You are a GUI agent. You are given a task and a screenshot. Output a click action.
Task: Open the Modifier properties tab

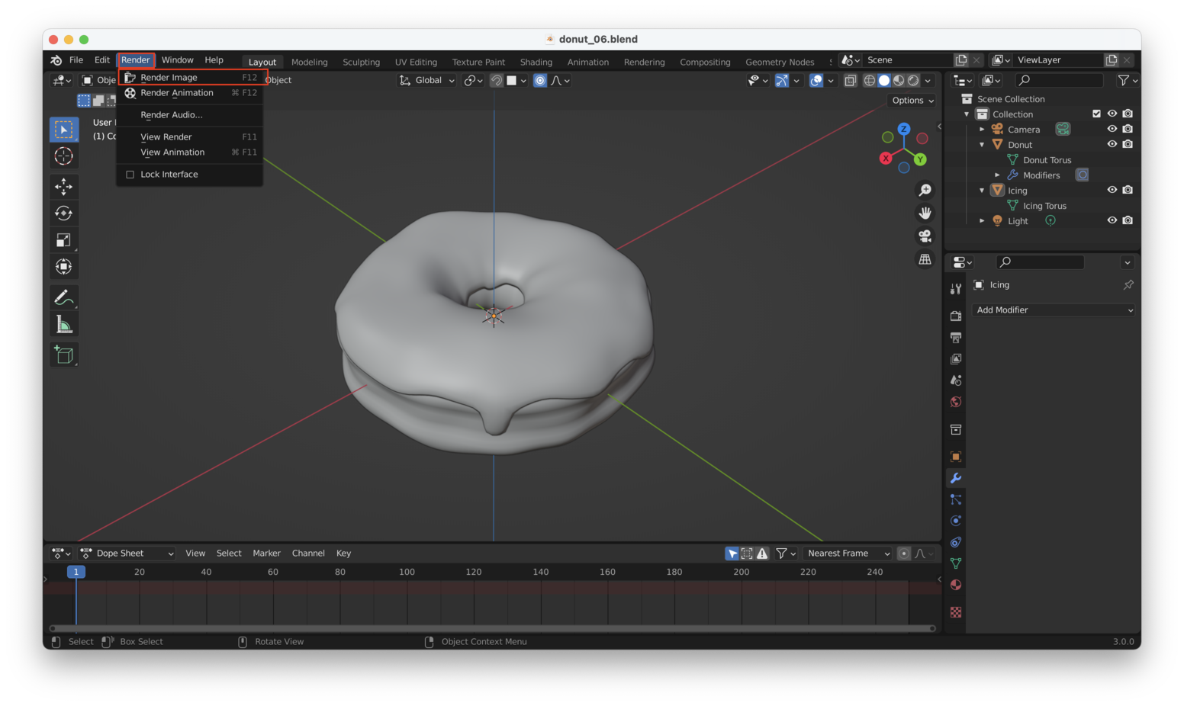point(955,478)
